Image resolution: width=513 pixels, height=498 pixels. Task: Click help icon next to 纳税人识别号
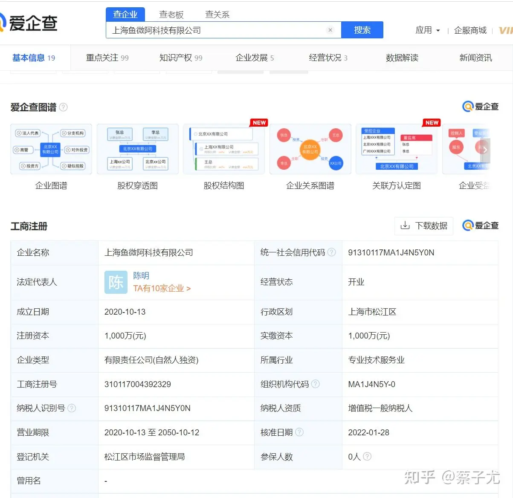point(72,408)
